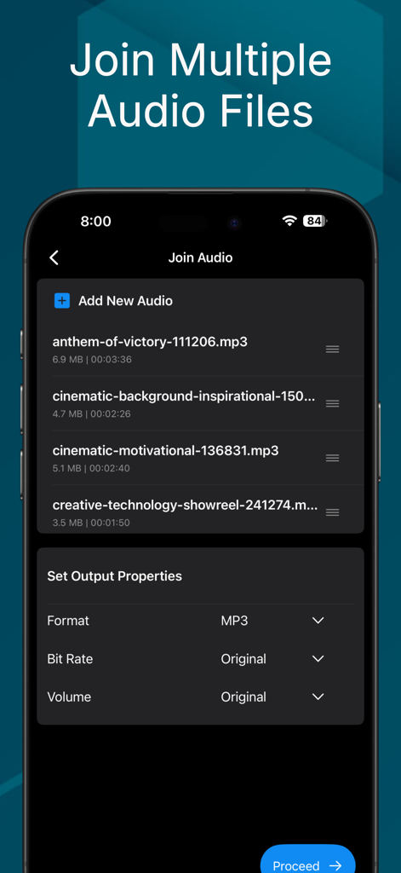Click reorder handle for creative-technology-showreel file
The image size is (401, 873).
[333, 512]
